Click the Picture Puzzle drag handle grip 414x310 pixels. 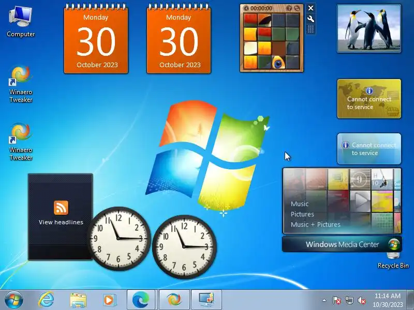coord(311,29)
